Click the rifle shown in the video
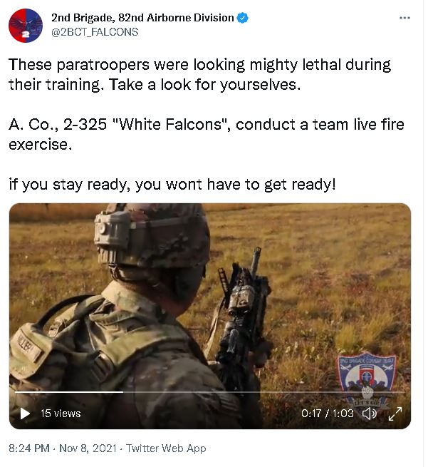The width and height of the screenshot is (428, 467). coord(241,309)
